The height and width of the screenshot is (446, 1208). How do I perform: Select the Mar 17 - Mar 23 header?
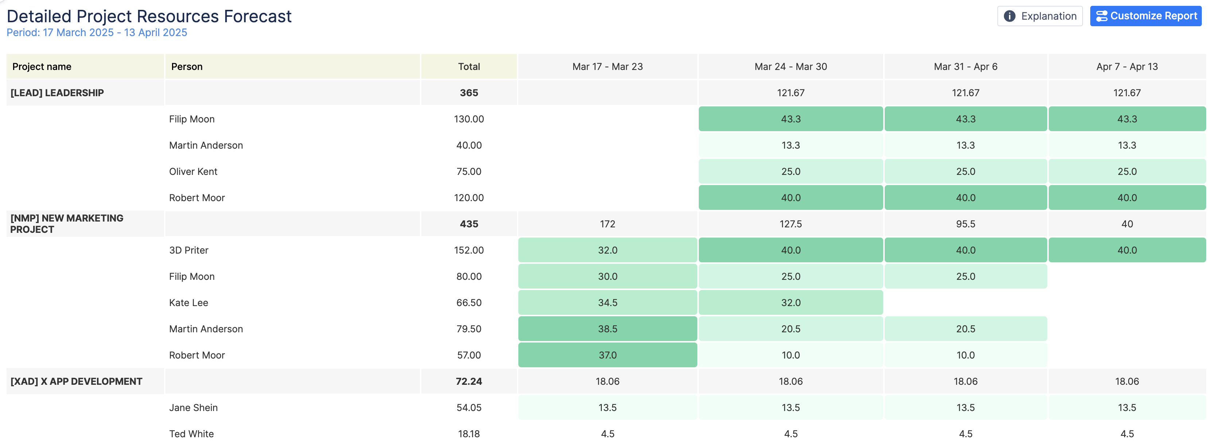click(607, 67)
